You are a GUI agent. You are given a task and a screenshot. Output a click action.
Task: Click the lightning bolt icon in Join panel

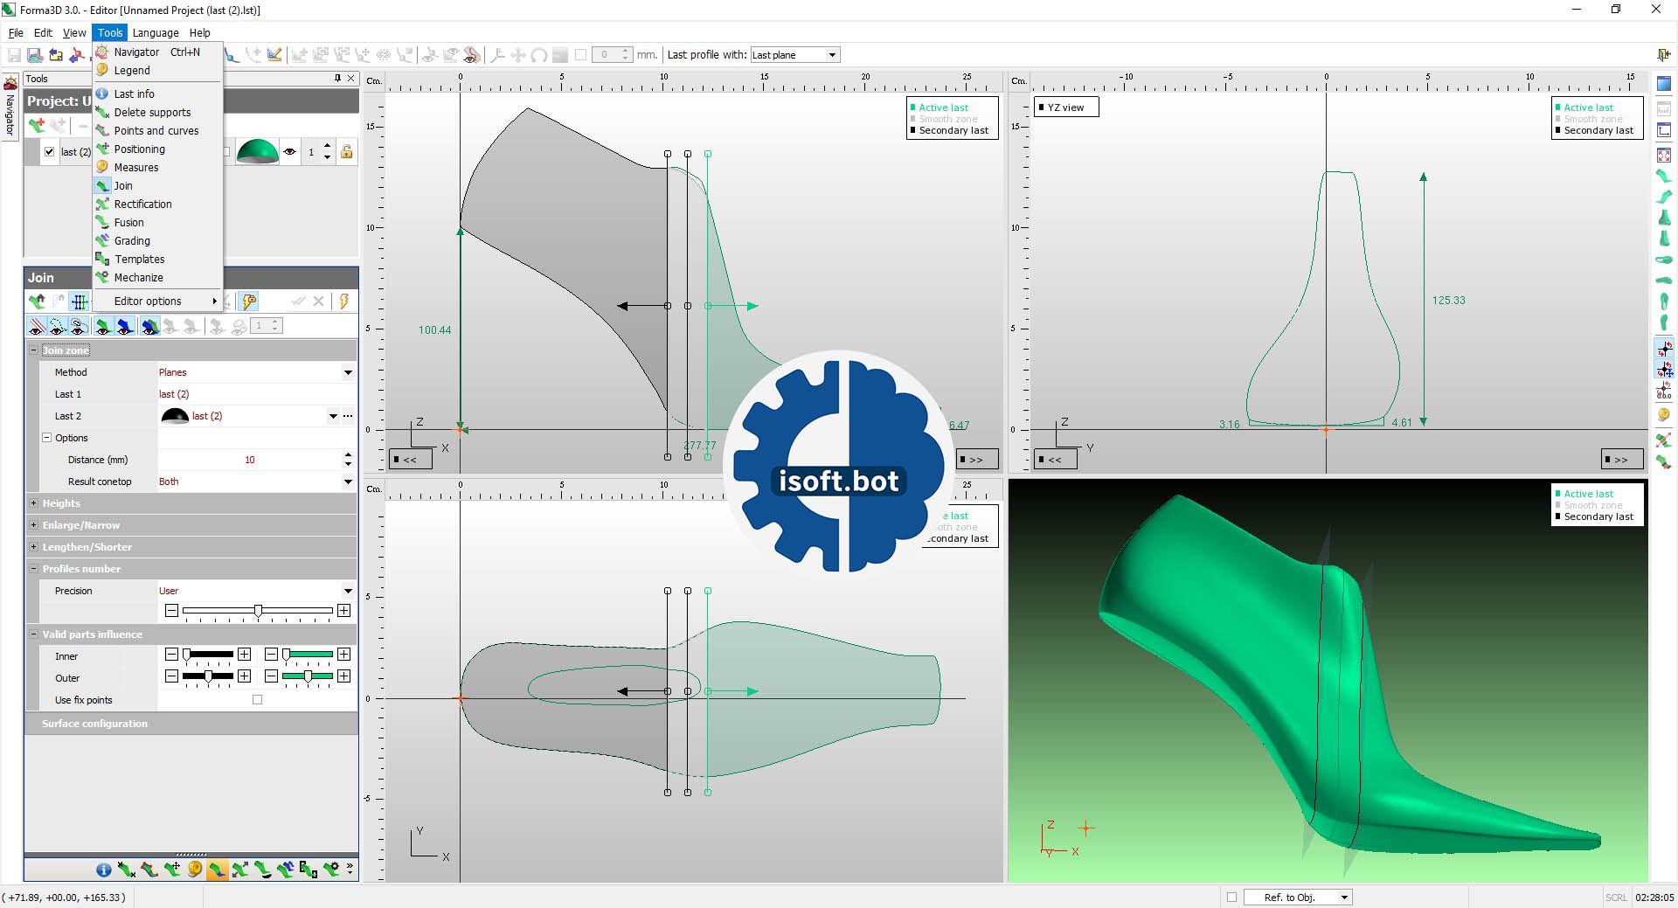[344, 302]
